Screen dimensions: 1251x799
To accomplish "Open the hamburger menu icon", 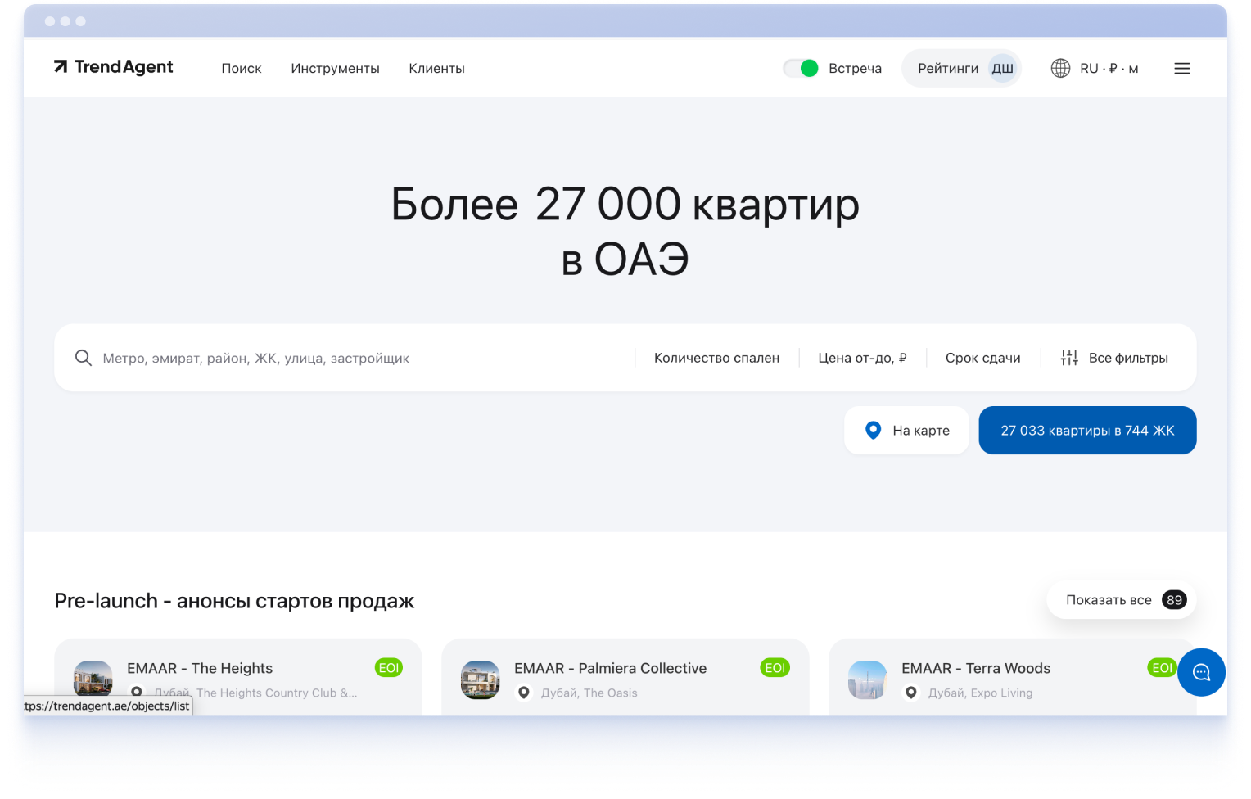I will (1181, 69).
